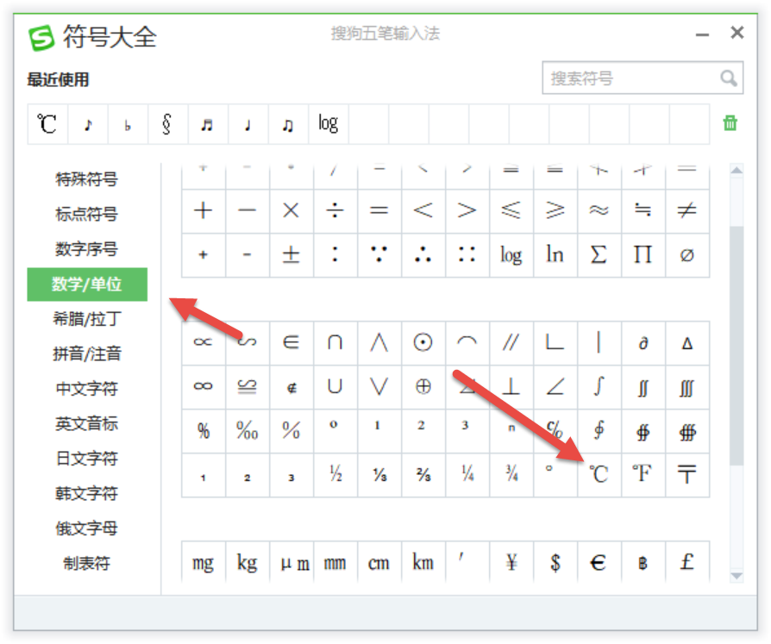771x644 pixels.
Task: Insert the element-of symbol ∈
Action: pos(291,342)
